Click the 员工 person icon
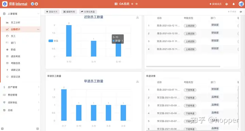Image resolution: width=245 pixels, height=131 pixels. (x=7, y=36)
